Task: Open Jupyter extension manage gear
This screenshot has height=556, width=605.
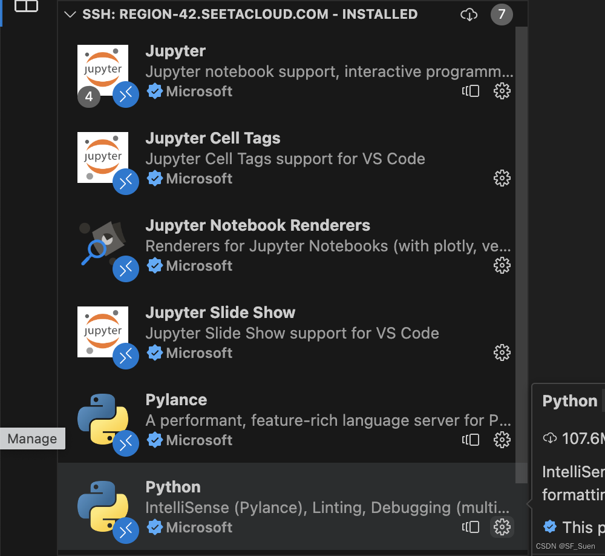Action: tap(502, 91)
